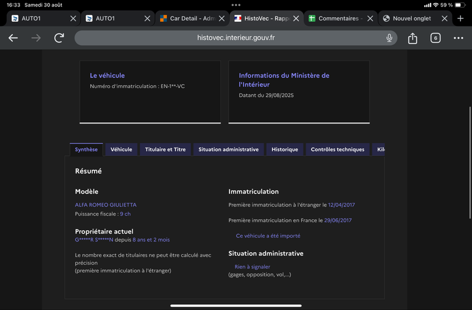Viewport: 472px width, 310px height.
Task: Click the page vertical scrollbar
Action: tap(470, 163)
